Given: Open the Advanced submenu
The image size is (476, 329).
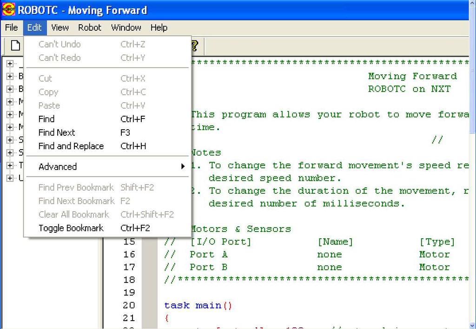Looking at the screenshot, I should pos(107,167).
